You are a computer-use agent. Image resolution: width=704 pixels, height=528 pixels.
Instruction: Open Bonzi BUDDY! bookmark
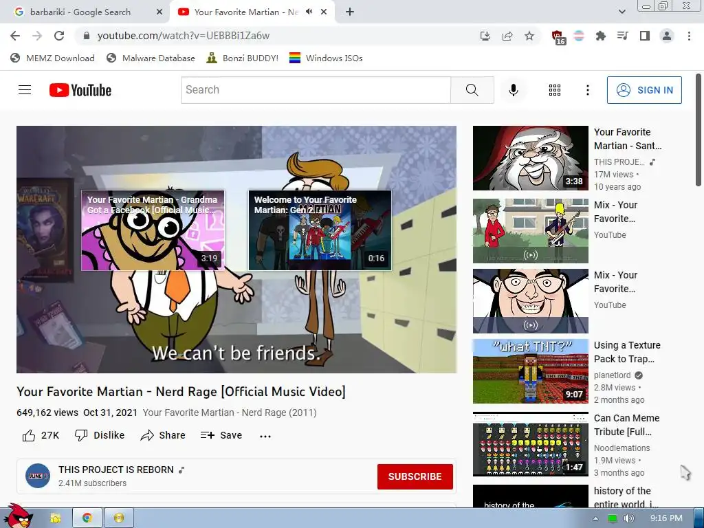[x=243, y=58]
